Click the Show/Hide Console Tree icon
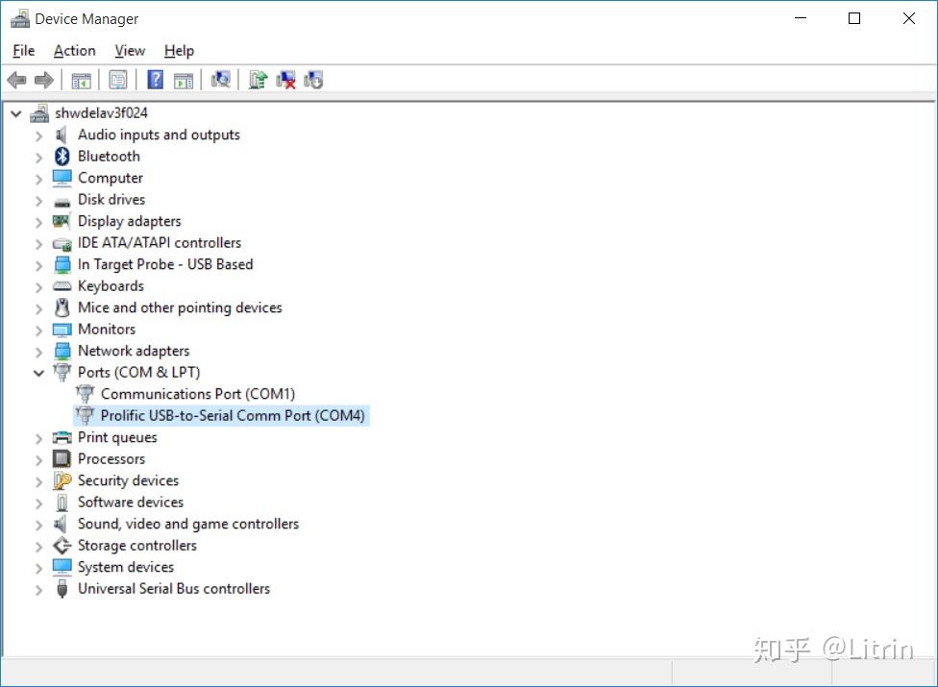Image resolution: width=938 pixels, height=687 pixels. click(82, 80)
